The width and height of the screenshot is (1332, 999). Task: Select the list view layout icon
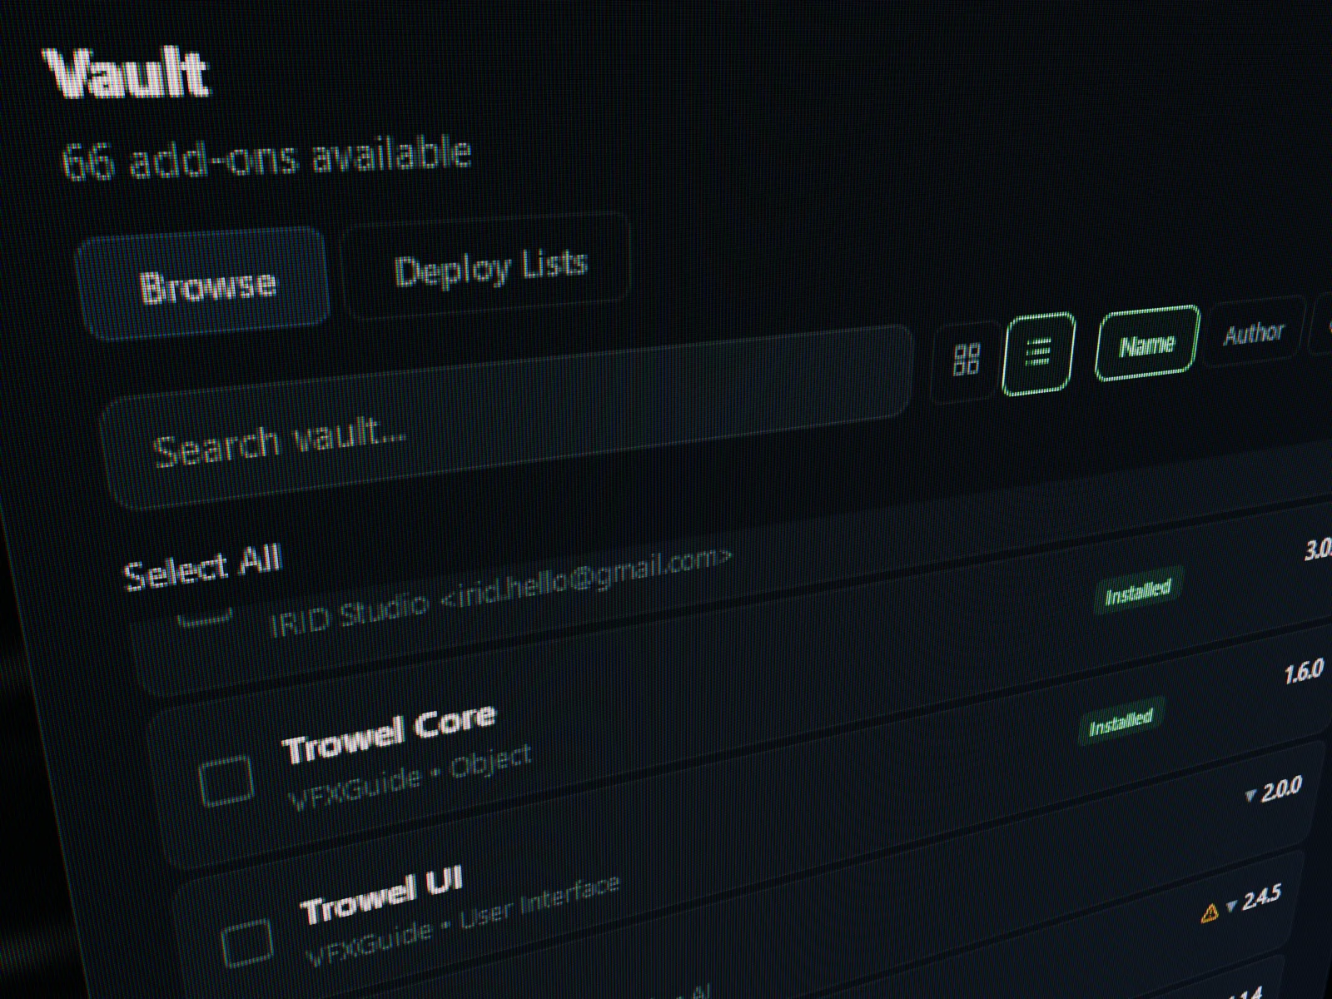[x=1038, y=352]
